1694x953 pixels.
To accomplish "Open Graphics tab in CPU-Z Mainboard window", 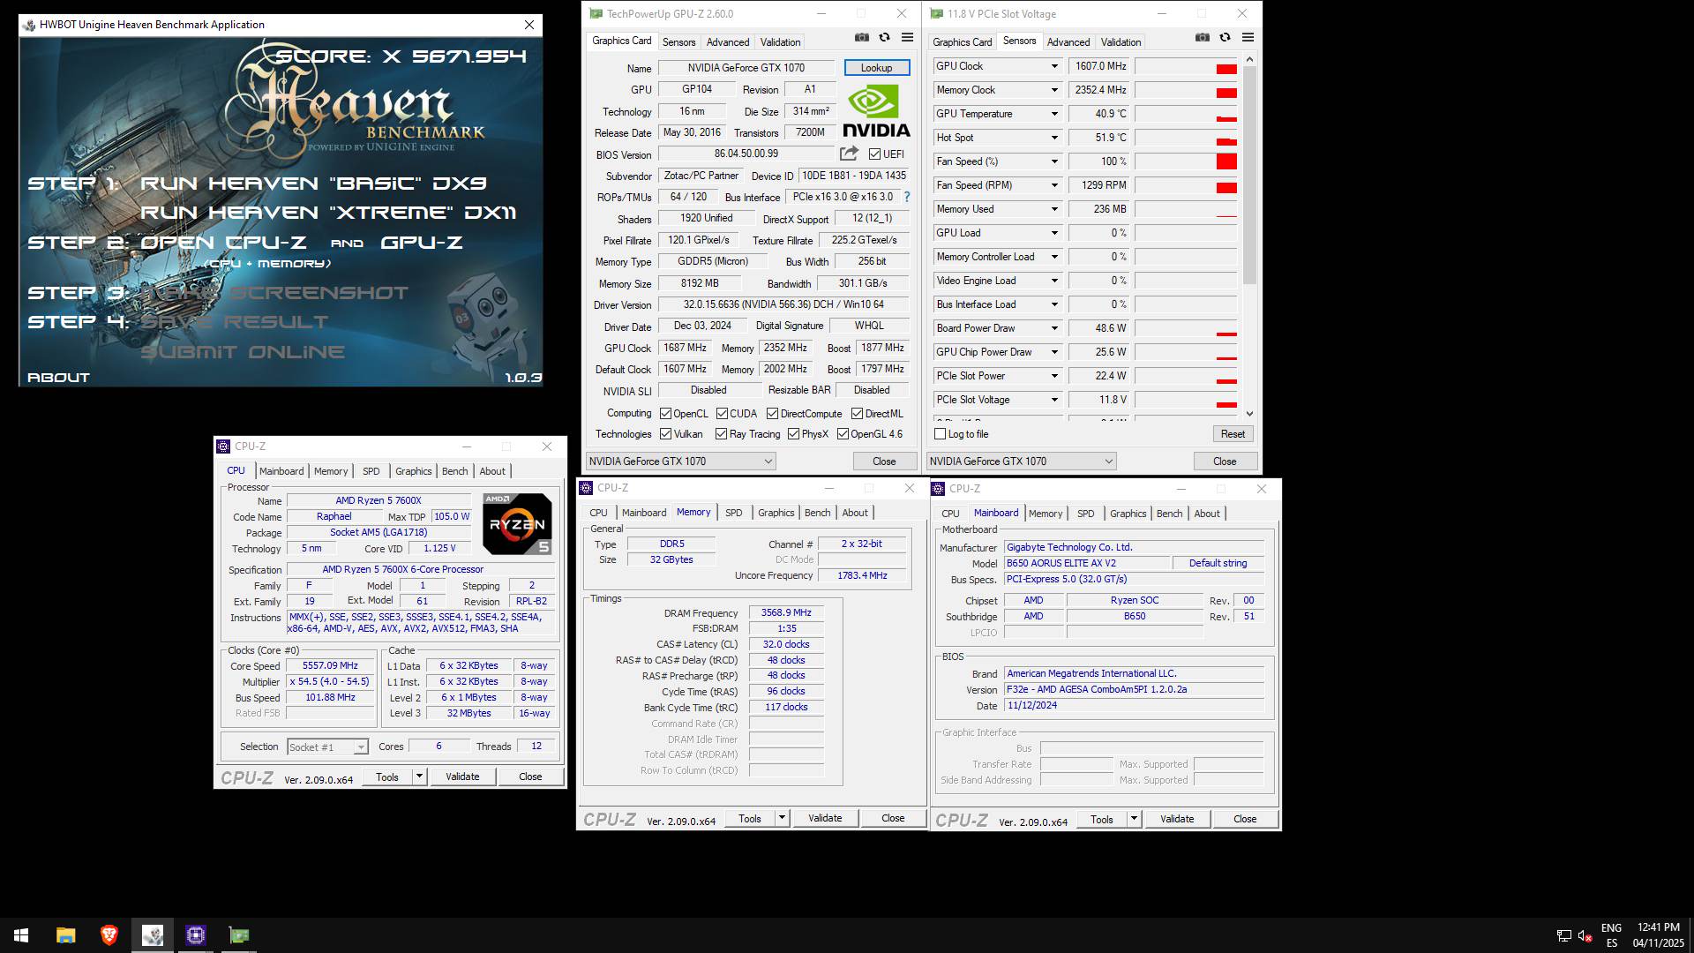I will [1128, 514].
